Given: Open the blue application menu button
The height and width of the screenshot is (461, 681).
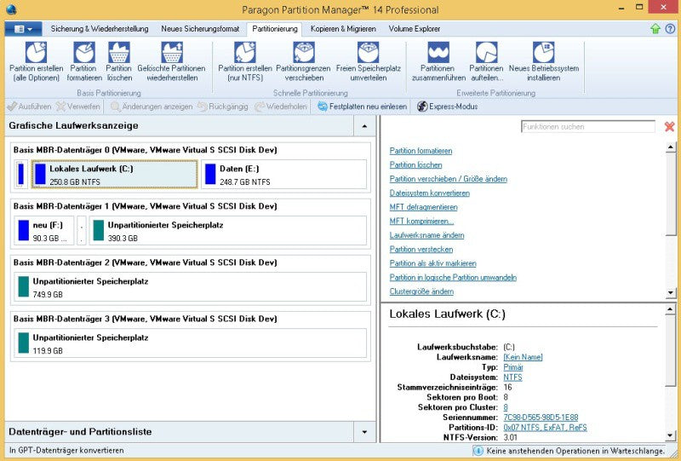Looking at the screenshot, I should coord(24,29).
